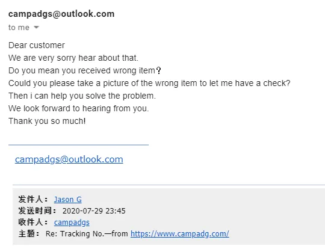Viewport: 325px width, 246px height.
Task: Click the "We are very sorry hear about that" line
Action: click(73, 58)
